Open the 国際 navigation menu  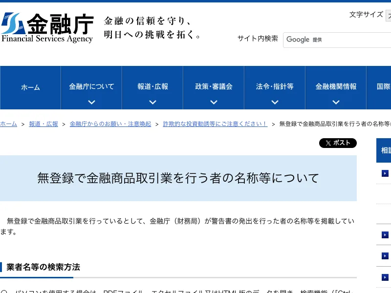379,87
